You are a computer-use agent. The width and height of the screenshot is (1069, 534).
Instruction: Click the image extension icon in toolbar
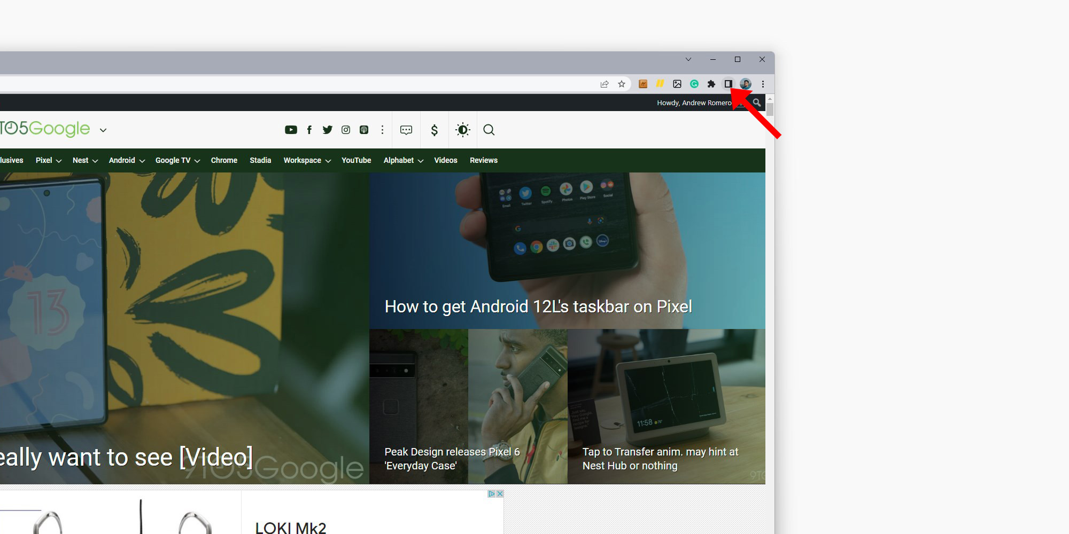point(677,84)
